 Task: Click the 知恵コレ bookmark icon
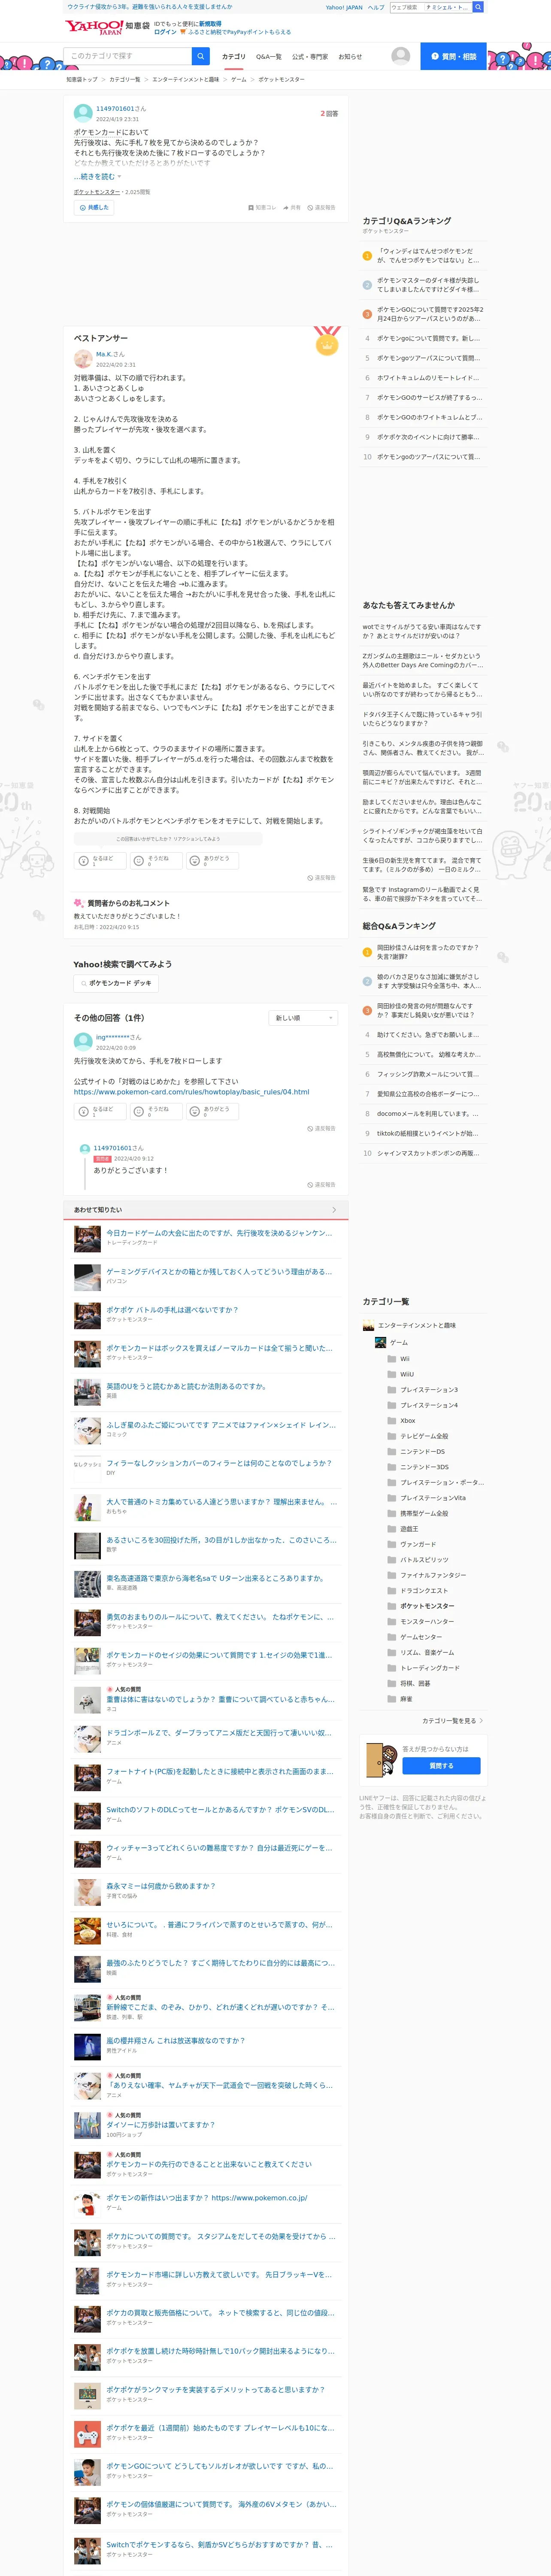250,208
